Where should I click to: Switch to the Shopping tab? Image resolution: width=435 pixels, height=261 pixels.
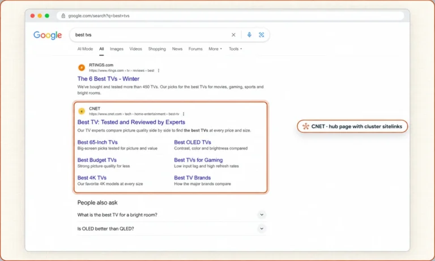pyautogui.click(x=157, y=49)
